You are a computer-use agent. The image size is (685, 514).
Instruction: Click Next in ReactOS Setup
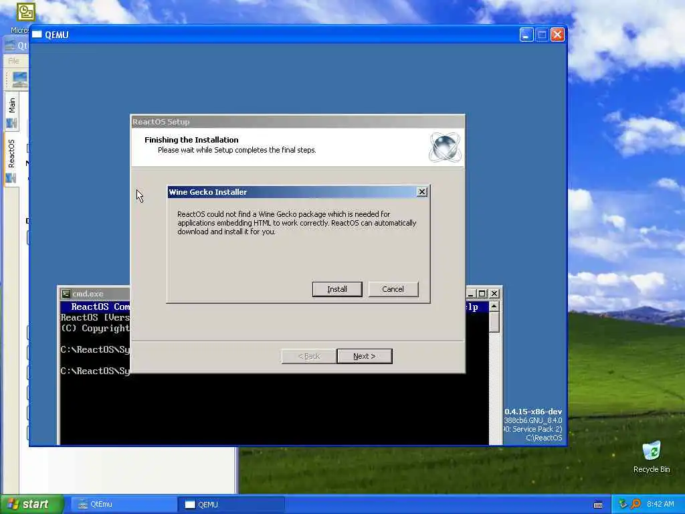(365, 356)
